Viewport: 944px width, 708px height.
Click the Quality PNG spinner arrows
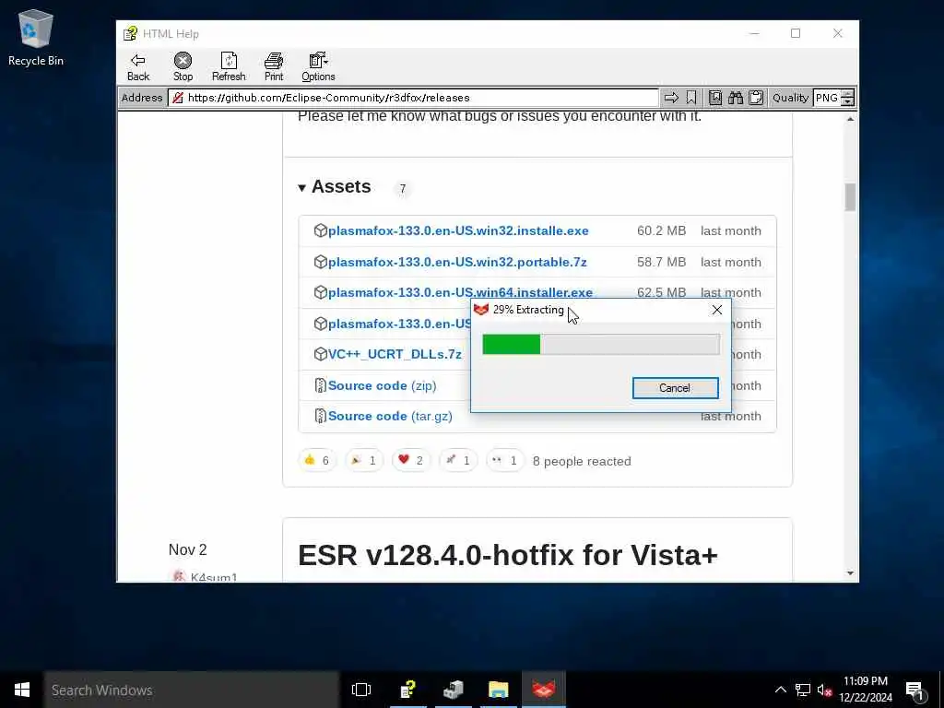coord(848,98)
